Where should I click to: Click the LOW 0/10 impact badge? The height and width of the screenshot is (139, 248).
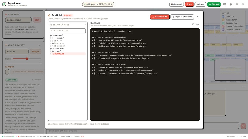click(12, 80)
